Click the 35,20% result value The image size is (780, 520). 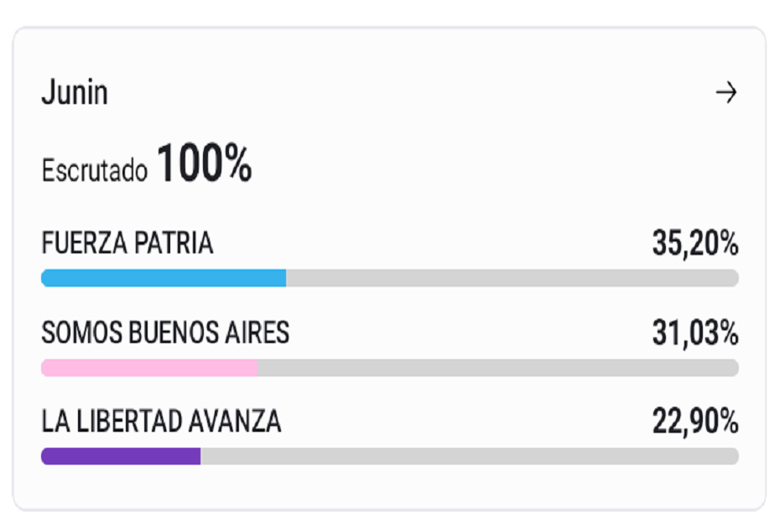[x=695, y=243]
